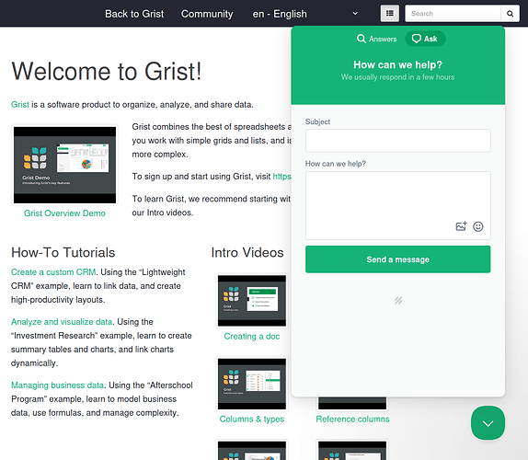The width and height of the screenshot is (528, 460).
Task: Toggle the table of contents icon
Action: pyautogui.click(x=390, y=14)
